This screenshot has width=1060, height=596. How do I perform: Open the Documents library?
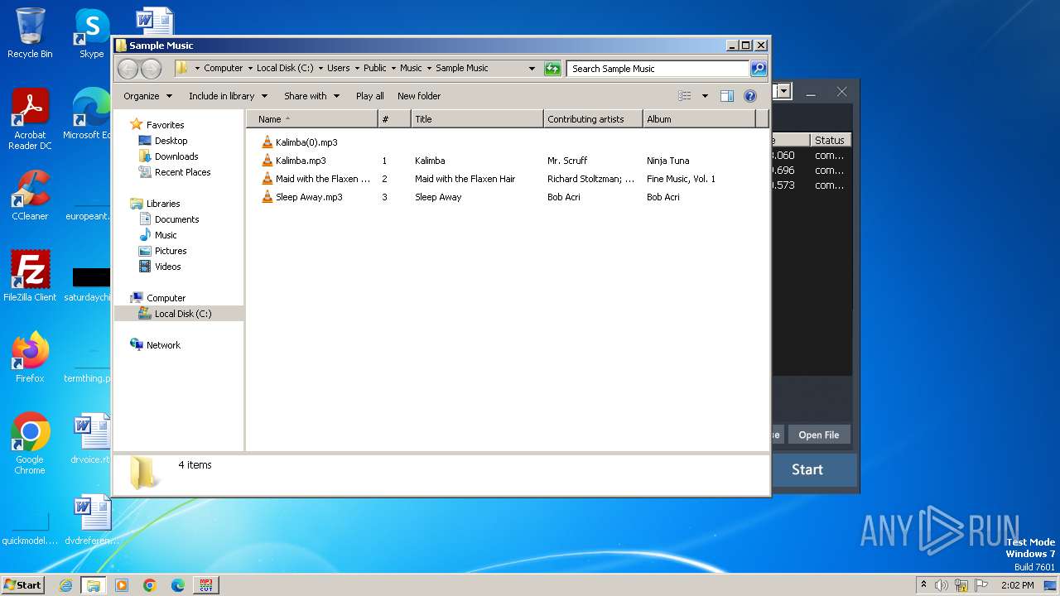(x=176, y=219)
